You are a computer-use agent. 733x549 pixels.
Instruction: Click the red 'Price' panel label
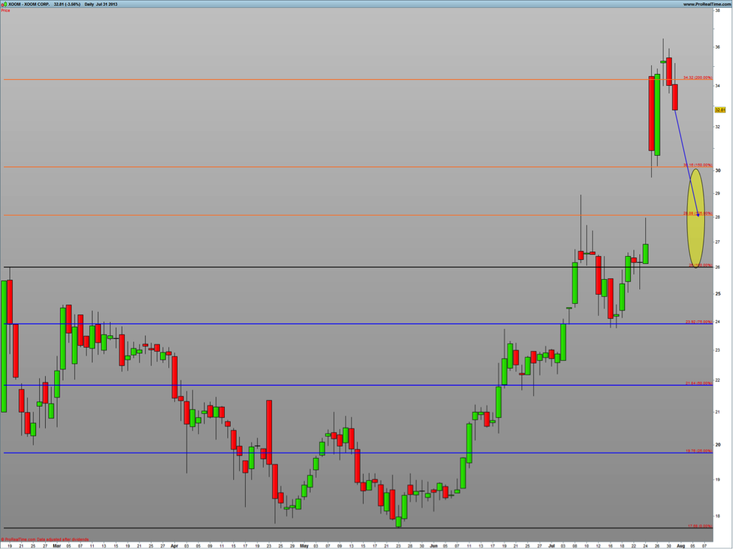click(6, 10)
